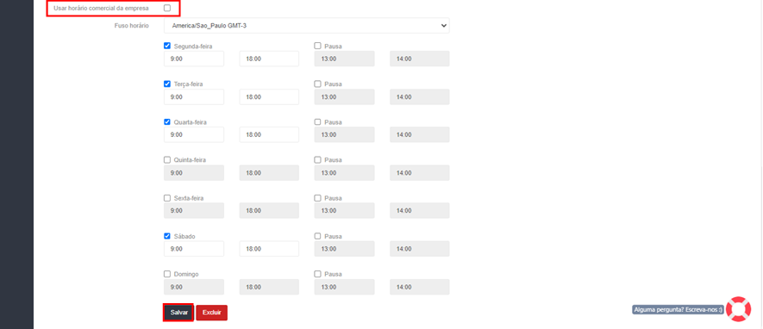This screenshot has height=329, width=763.
Task: Click Segunda-feira pause end 14:00 field
Action: point(420,59)
